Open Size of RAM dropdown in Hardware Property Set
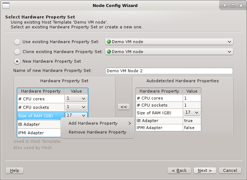The image size is (247, 180). coord(76,115)
